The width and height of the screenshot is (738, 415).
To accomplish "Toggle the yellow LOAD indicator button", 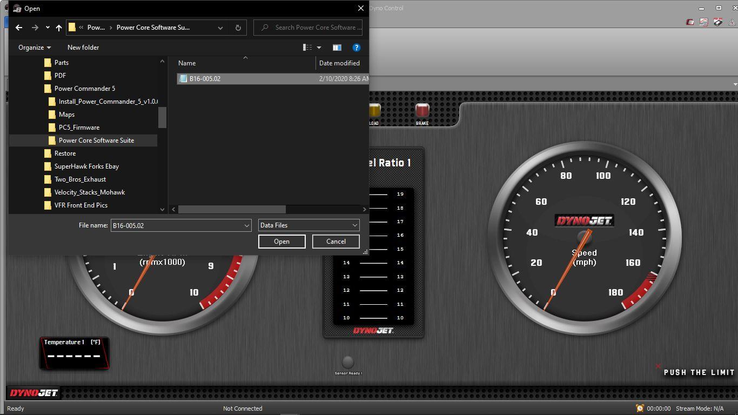I will (374, 111).
